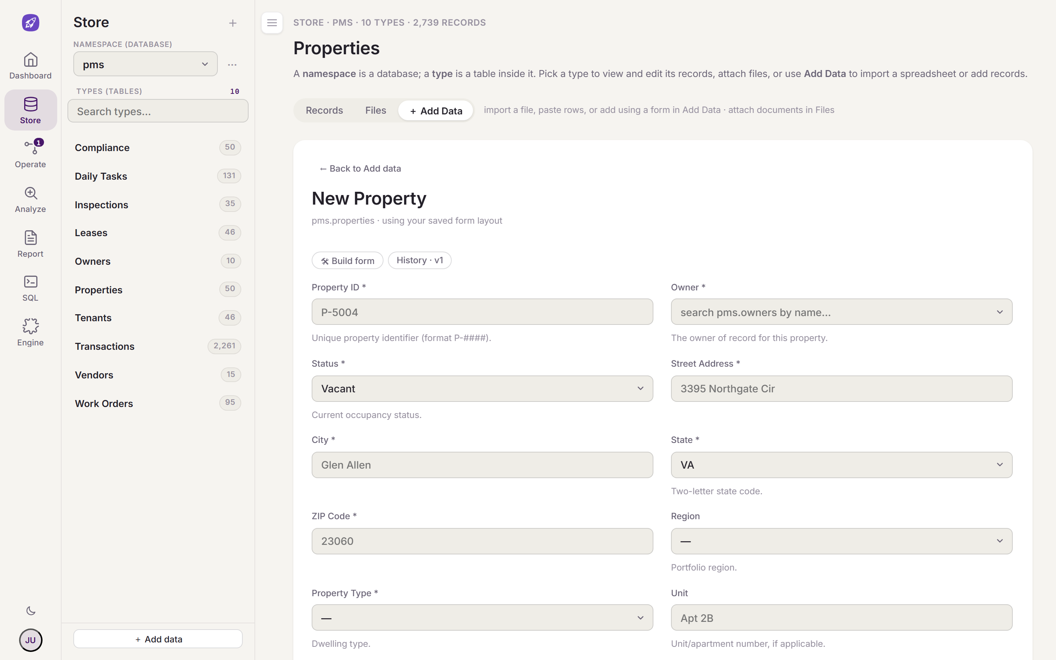This screenshot has width=1056, height=660.
Task: Focus the Street Address field
Action: (x=841, y=389)
